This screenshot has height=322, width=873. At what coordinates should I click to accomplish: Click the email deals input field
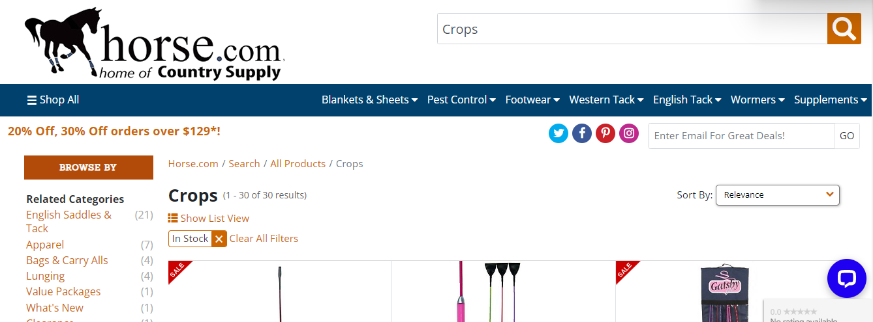point(742,136)
